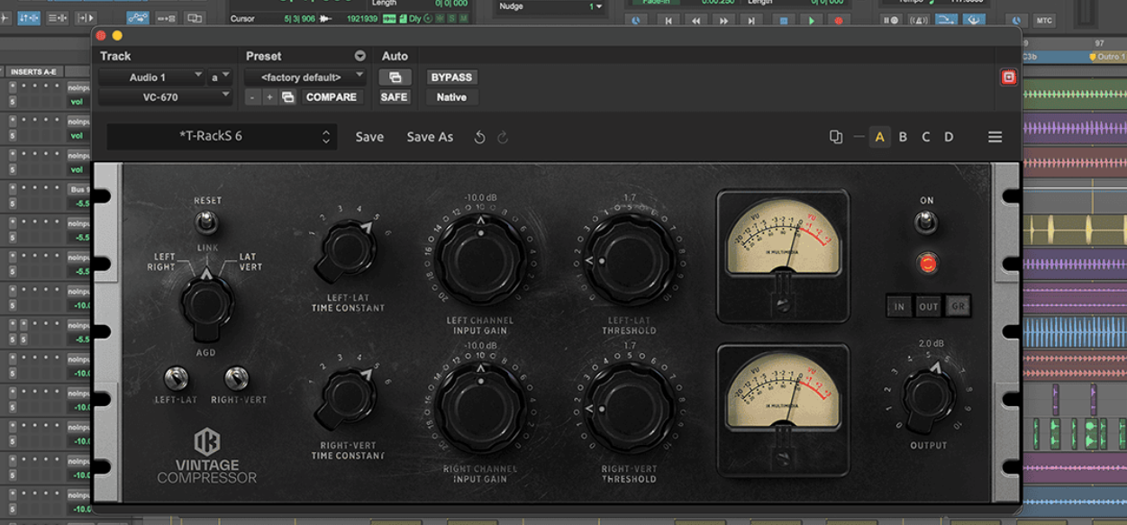Click the Right-Vert Time Constant knob
Viewport: 1127px width, 525px height.
pyautogui.click(x=346, y=398)
